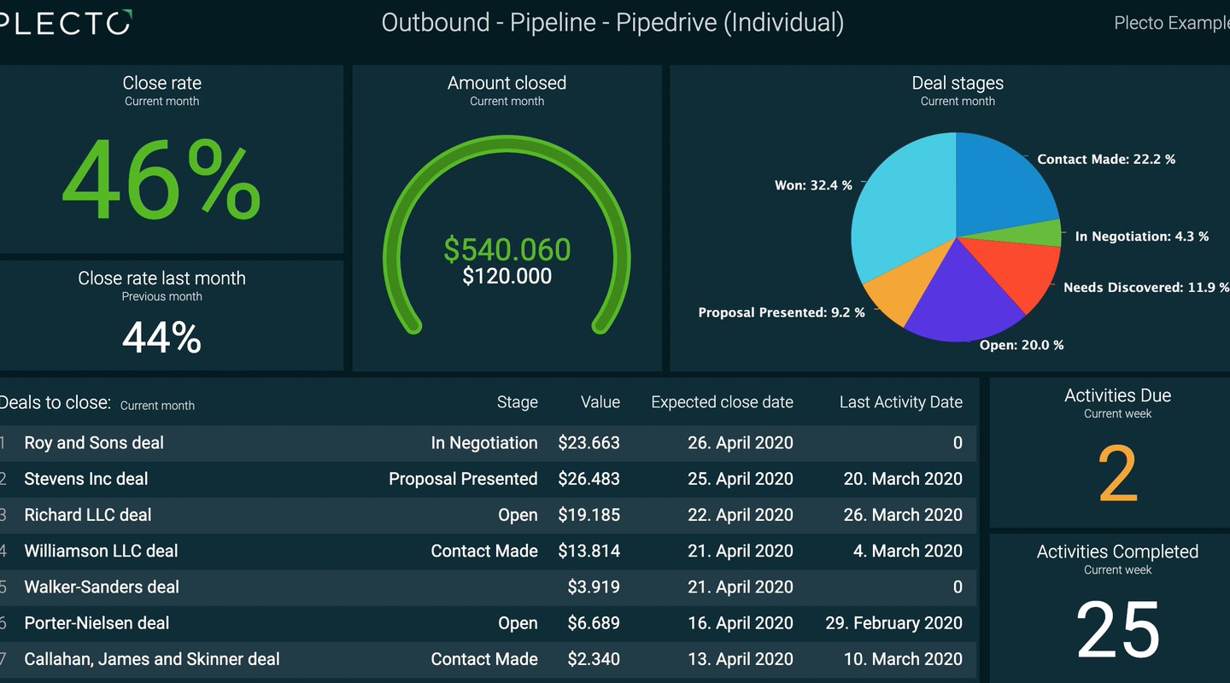Screen dimensions: 1230x683
Task: Click the 13. April 2020 close date
Action: 741,659
